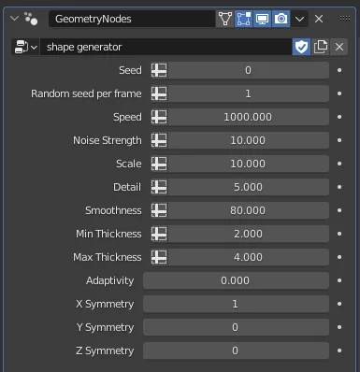
Task: Toggle attribute input icon for Seed
Action: click(x=159, y=70)
